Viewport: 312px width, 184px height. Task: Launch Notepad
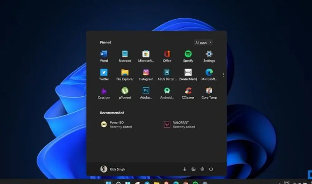point(125,55)
